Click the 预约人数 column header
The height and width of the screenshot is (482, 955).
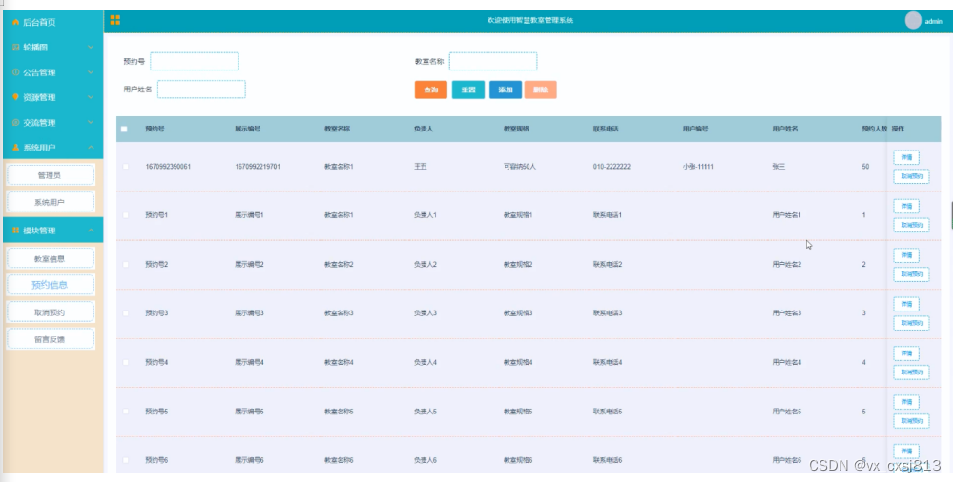875,129
